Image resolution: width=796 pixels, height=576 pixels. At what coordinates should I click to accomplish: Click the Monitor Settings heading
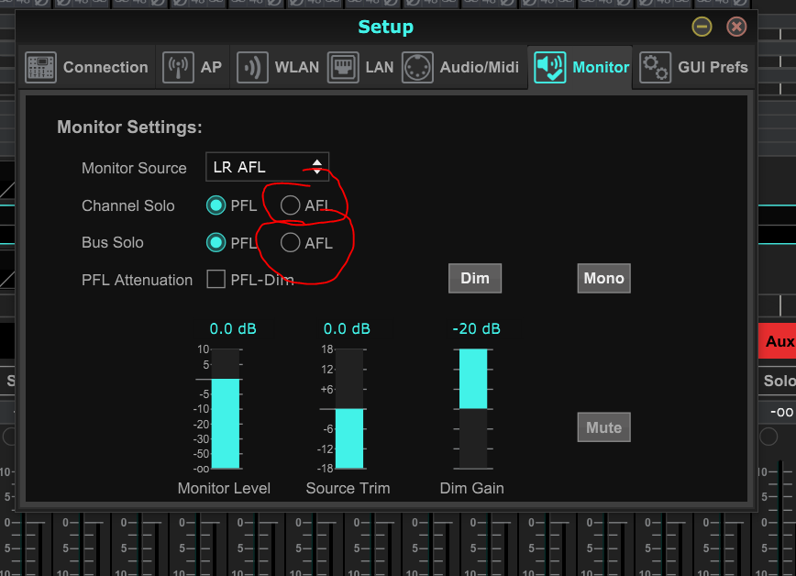[x=129, y=127]
